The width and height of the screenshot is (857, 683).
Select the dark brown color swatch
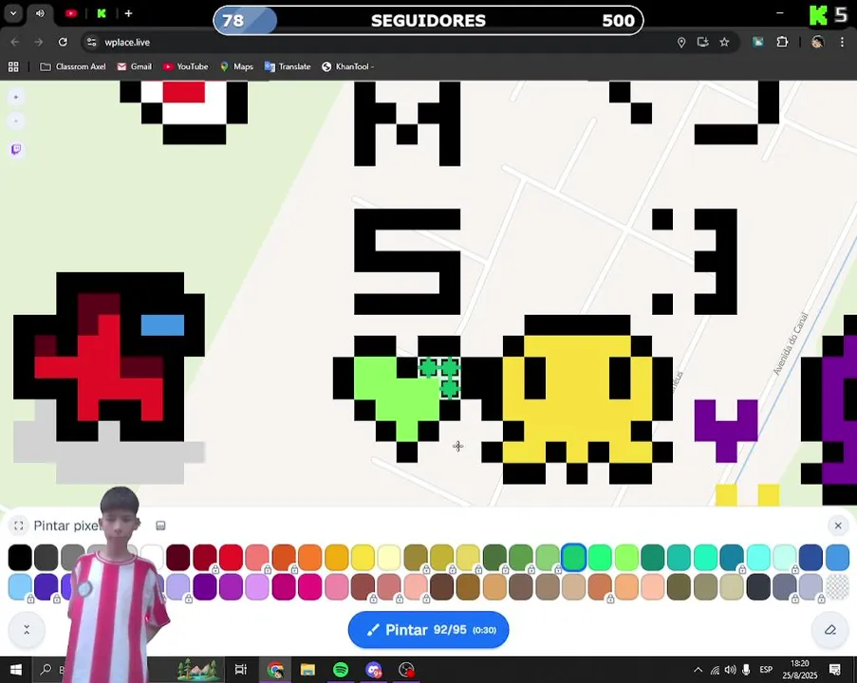coord(441,587)
